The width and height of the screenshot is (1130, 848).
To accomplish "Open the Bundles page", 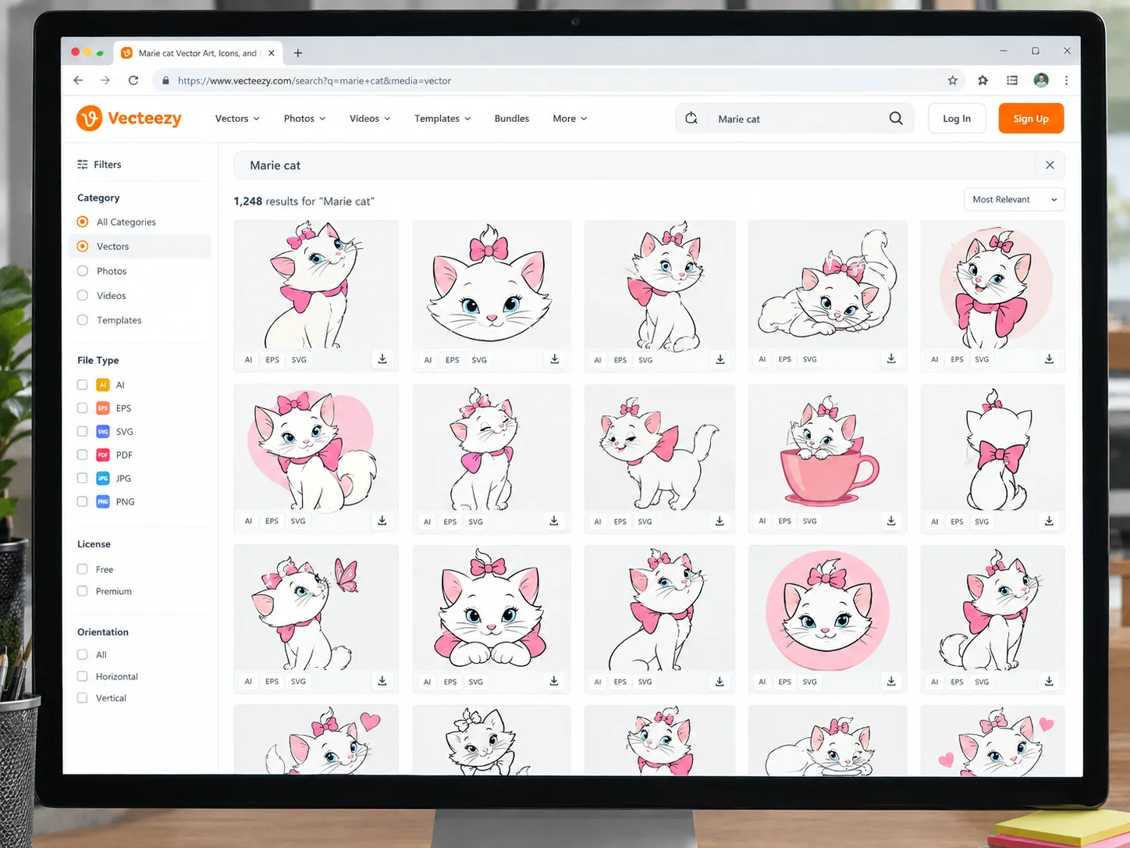I will point(512,119).
